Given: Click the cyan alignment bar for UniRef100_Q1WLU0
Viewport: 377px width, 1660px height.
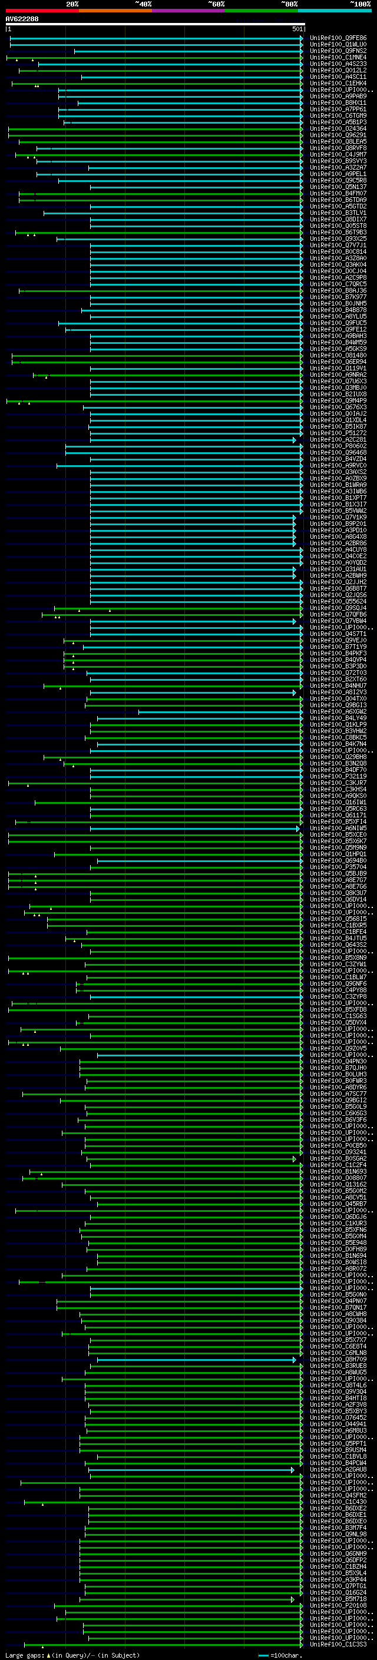Looking at the screenshot, I should [x=157, y=45].
